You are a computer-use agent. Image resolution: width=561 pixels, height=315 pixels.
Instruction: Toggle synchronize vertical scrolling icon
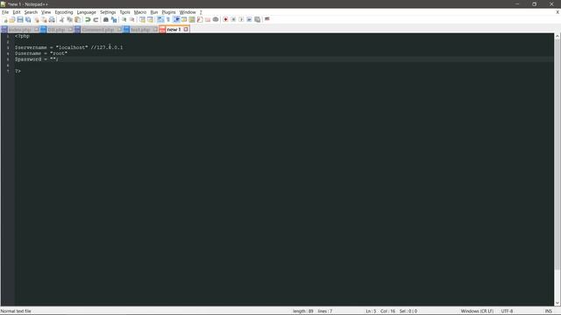(142, 19)
